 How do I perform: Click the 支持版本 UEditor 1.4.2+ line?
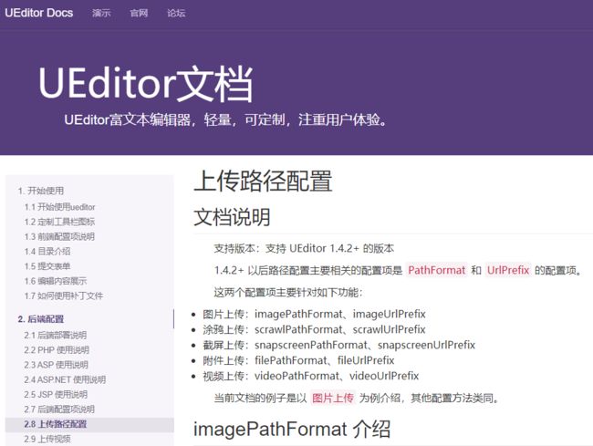[x=304, y=248]
